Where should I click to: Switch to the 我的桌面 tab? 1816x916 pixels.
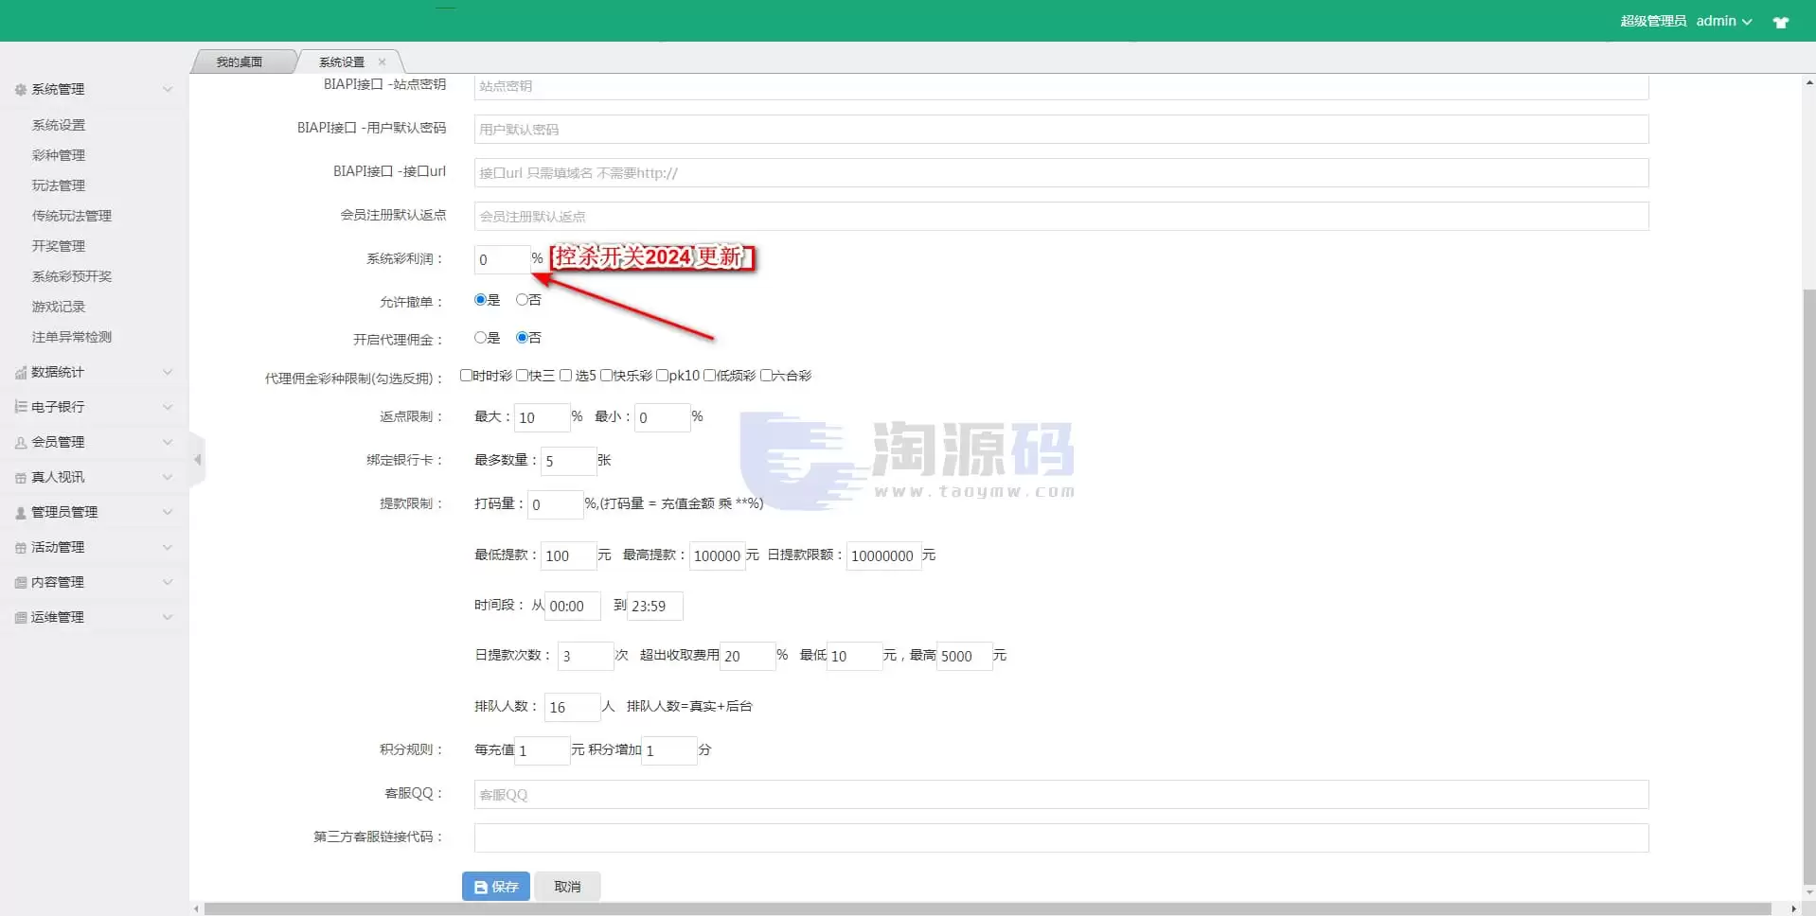pos(240,62)
